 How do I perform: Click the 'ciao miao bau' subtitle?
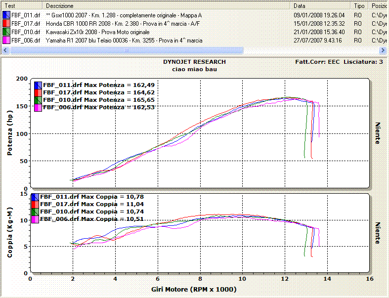pyautogui.click(x=195, y=69)
